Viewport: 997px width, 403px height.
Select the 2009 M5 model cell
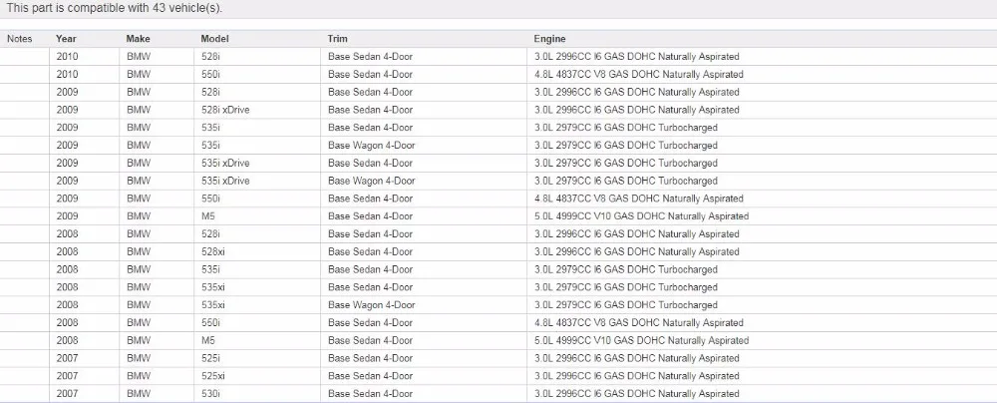(x=208, y=216)
